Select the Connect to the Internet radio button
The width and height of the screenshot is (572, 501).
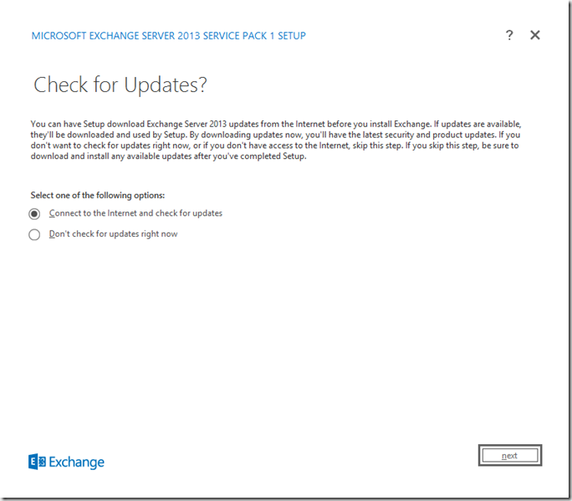(x=34, y=214)
